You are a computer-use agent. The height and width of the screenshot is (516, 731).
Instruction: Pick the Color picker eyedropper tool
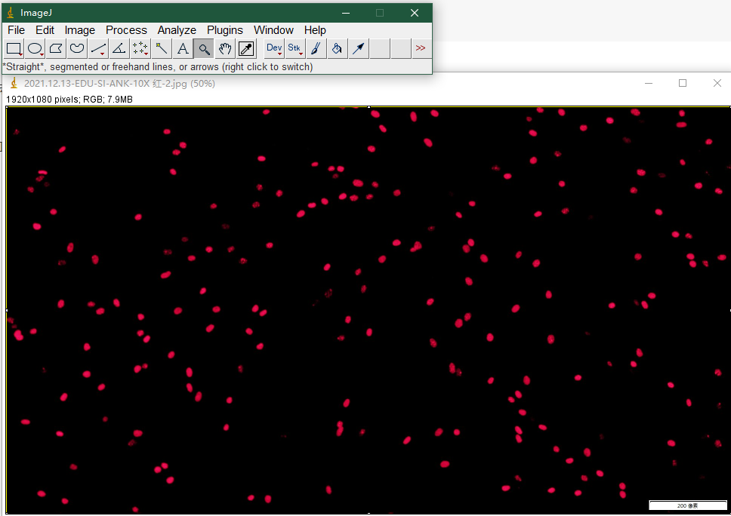246,49
